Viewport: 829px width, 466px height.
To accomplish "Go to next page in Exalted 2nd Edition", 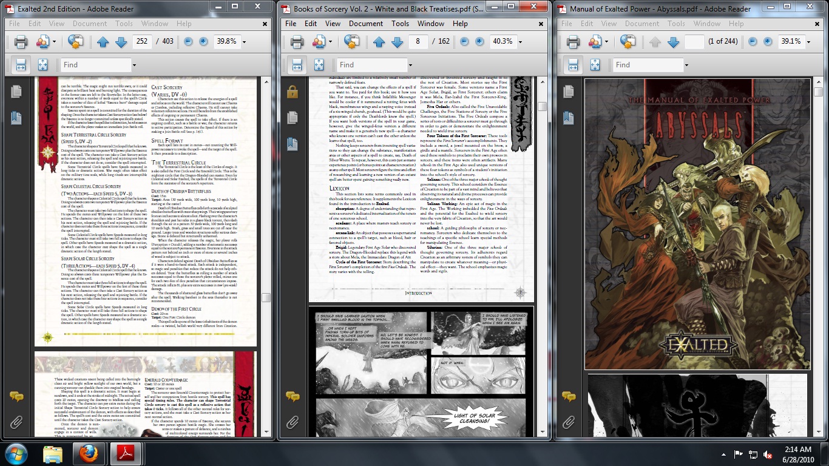I will tap(121, 42).
